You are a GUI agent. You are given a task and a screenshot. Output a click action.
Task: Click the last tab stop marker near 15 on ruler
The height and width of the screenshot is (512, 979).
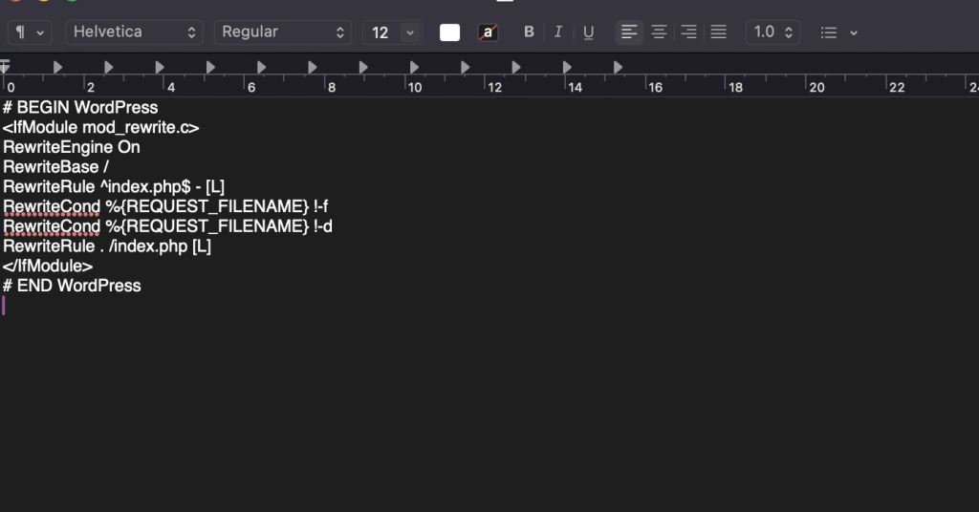tap(618, 67)
